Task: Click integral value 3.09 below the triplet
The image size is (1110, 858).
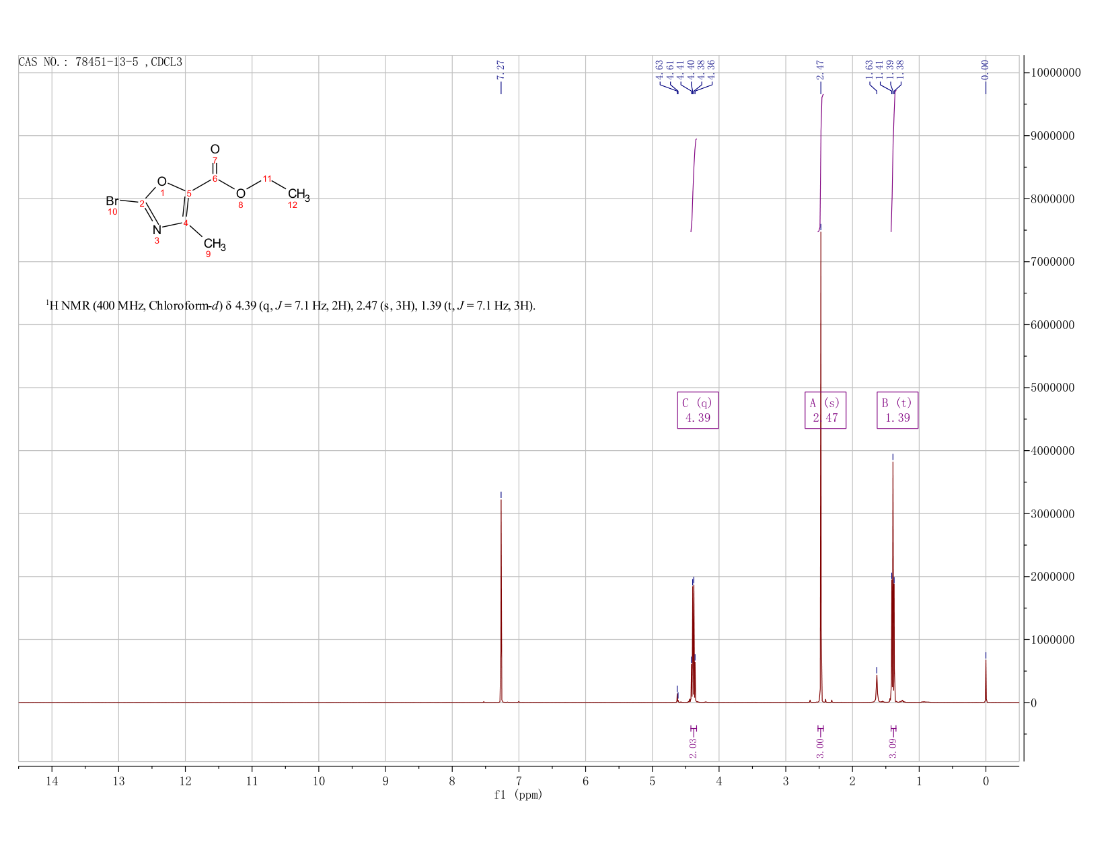Action: tap(893, 748)
